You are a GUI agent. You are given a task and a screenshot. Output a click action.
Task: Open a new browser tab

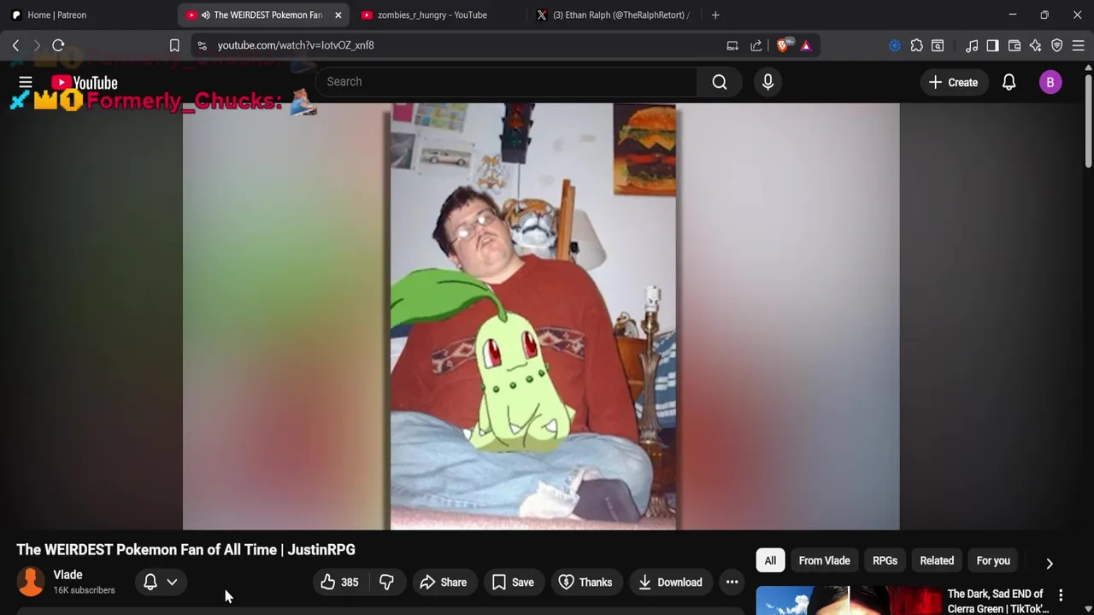click(715, 15)
